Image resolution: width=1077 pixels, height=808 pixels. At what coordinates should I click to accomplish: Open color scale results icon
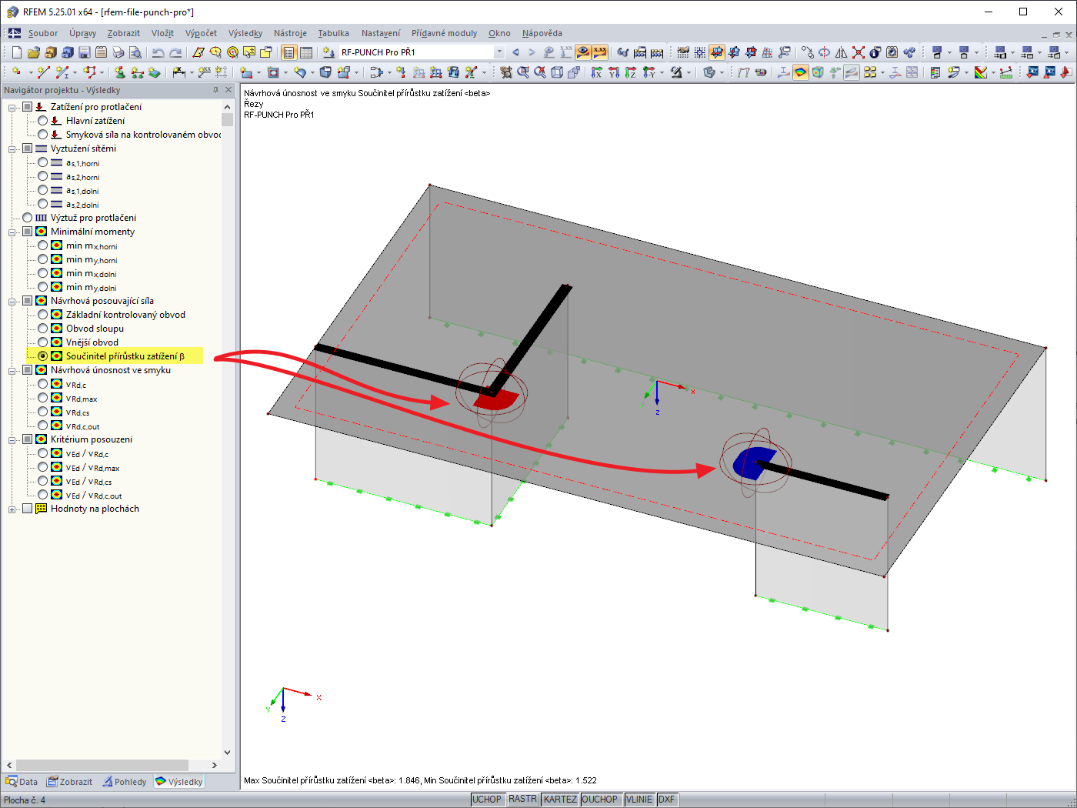(x=981, y=72)
